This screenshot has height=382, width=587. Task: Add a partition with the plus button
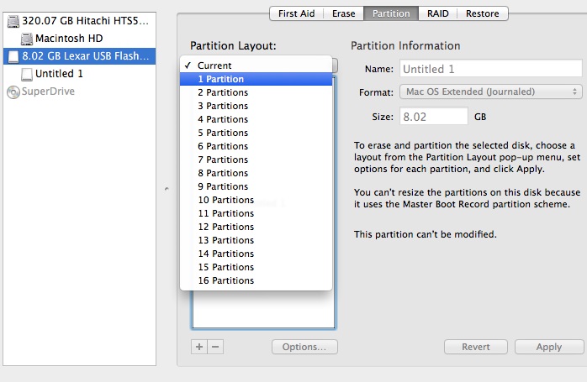(x=199, y=347)
